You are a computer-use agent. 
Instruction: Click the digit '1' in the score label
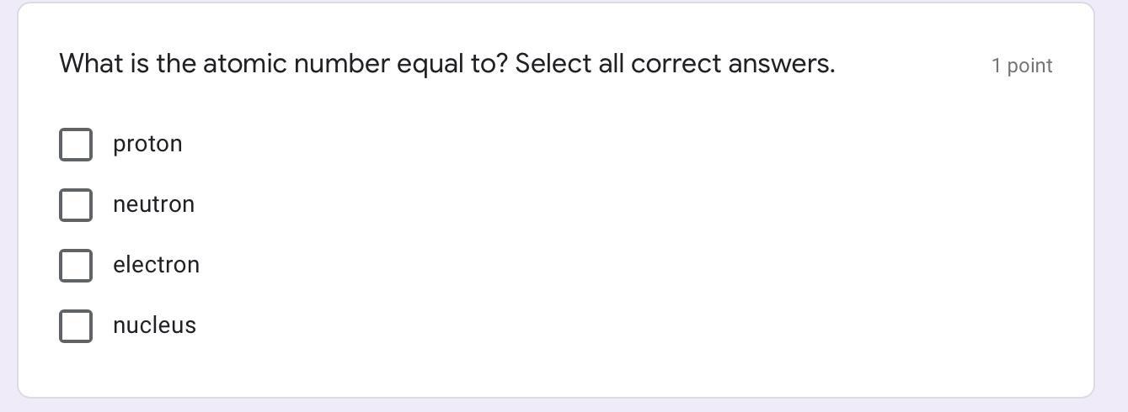click(996, 66)
